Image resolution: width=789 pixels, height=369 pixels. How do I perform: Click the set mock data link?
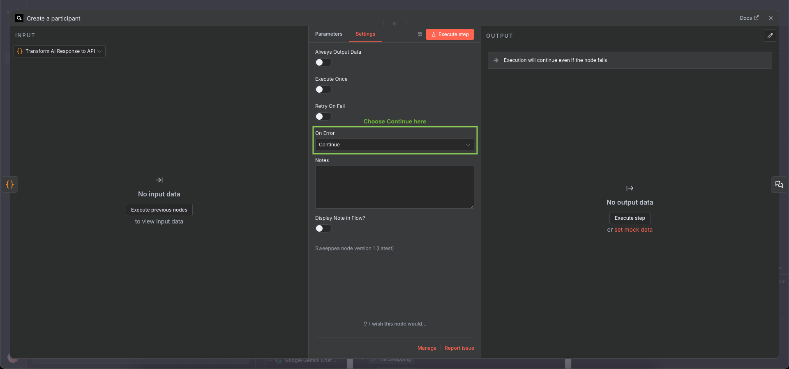coord(633,230)
